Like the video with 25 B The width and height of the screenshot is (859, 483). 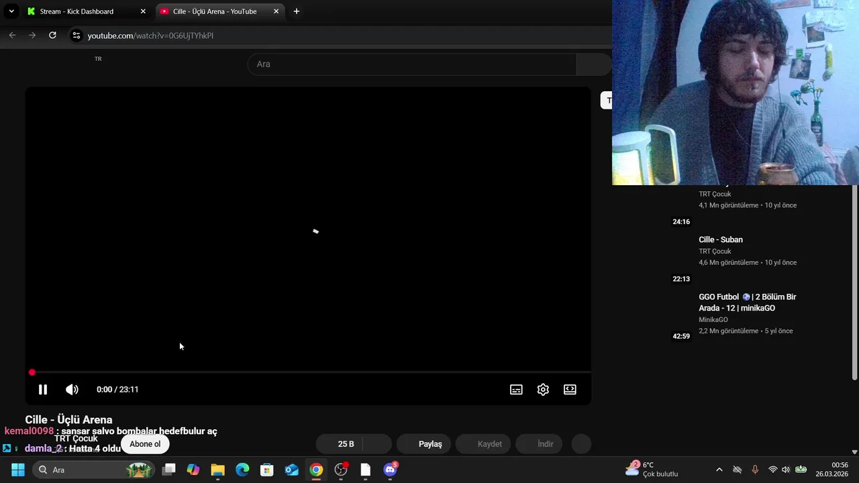(x=340, y=444)
